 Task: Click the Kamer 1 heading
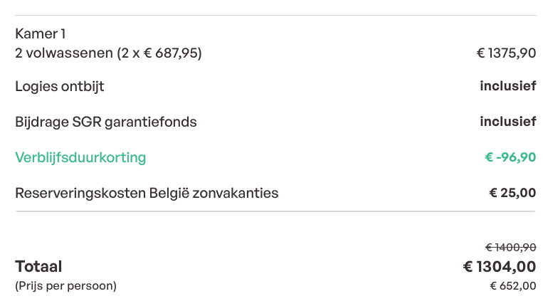click(x=40, y=34)
